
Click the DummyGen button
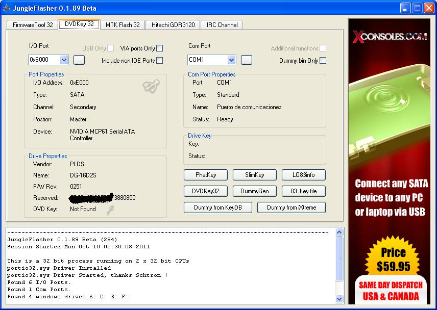point(255,191)
